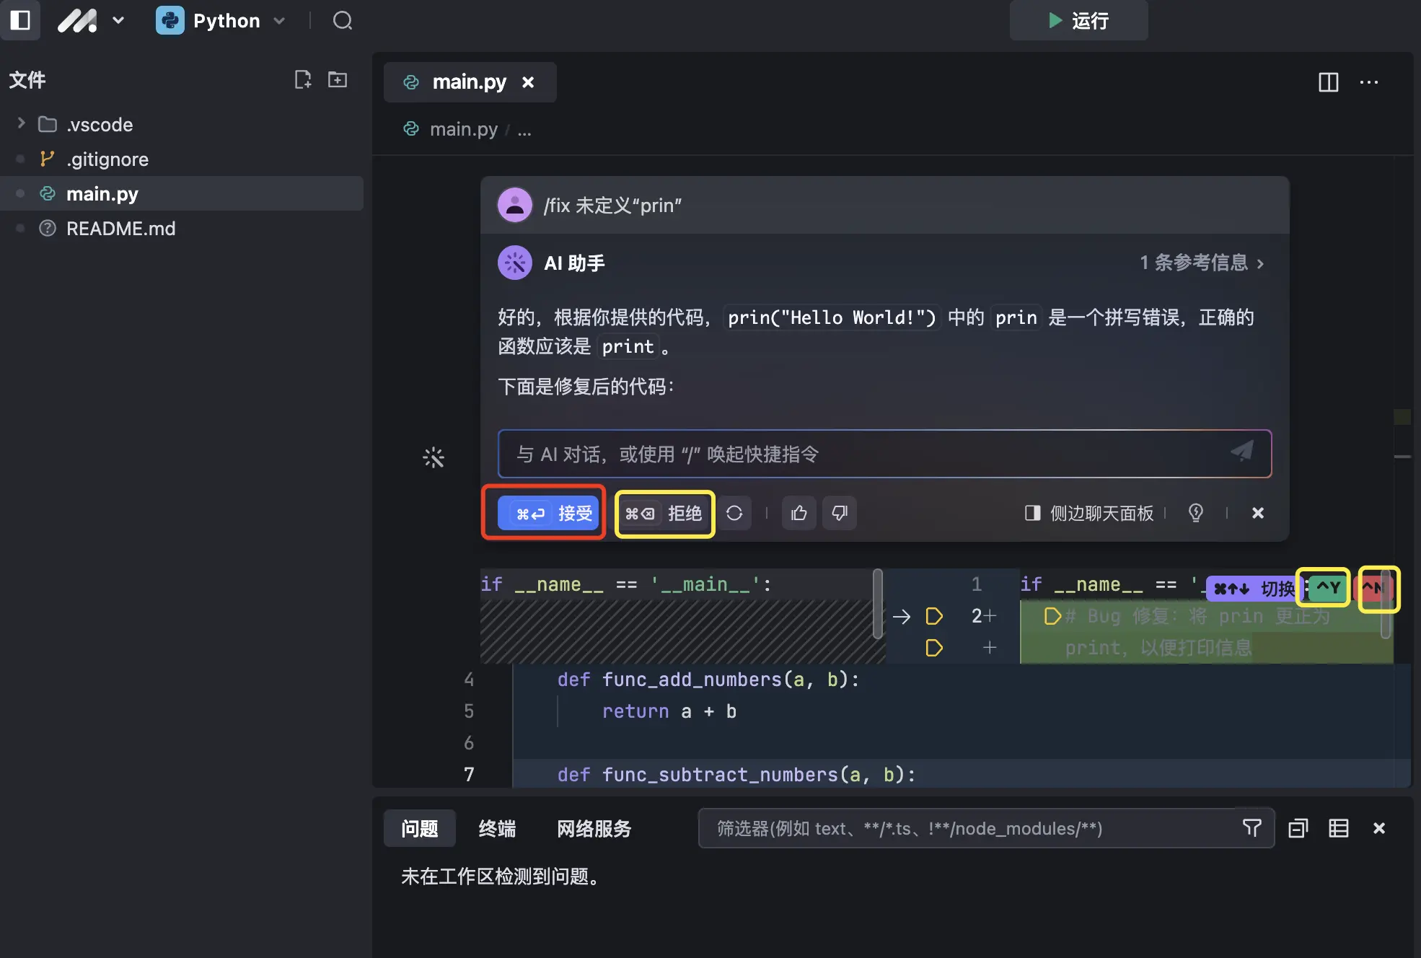Reject the diff hunk with ^N

point(1373,588)
